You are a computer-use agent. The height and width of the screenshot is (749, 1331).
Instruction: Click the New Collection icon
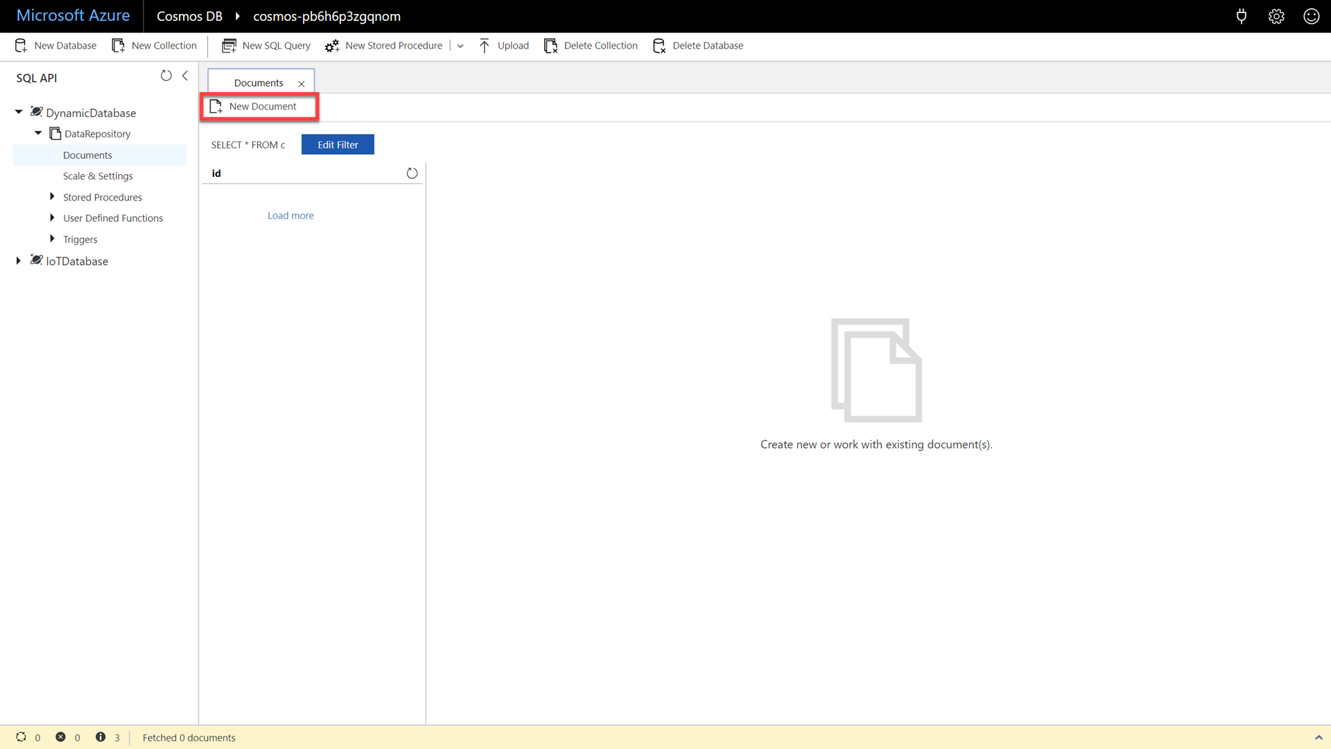(119, 46)
